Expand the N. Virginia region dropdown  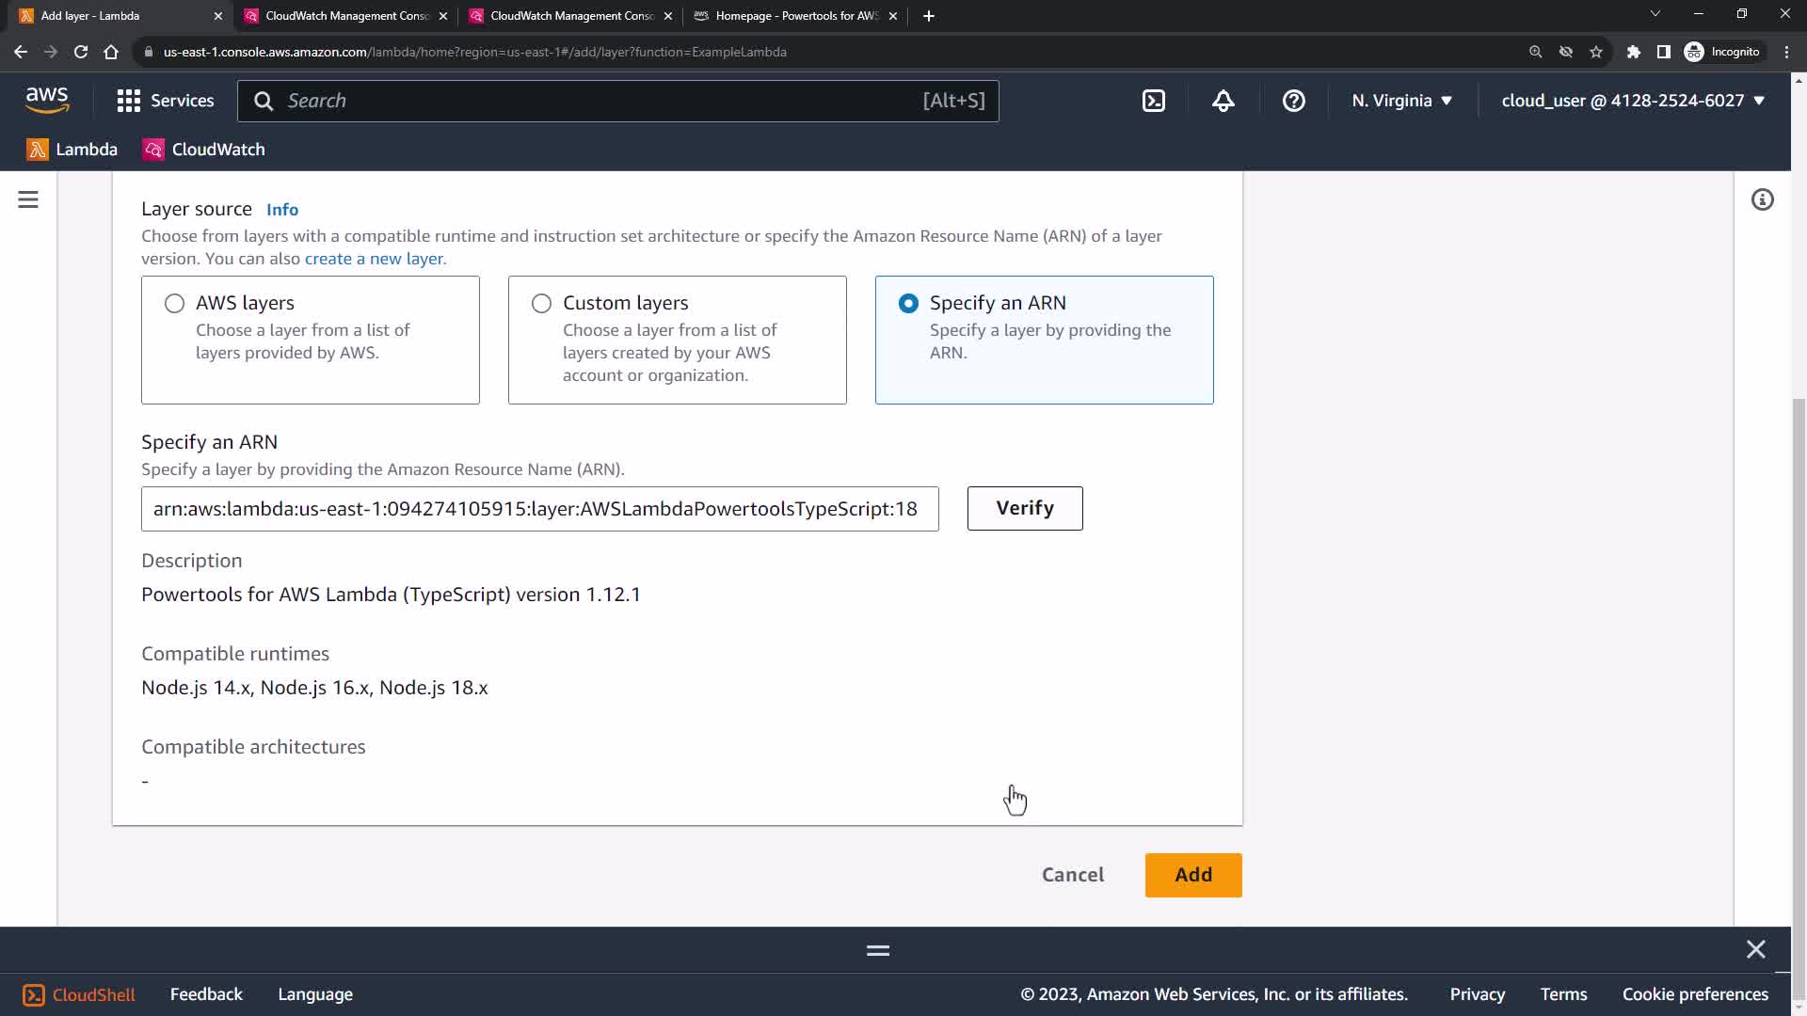point(1401,101)
